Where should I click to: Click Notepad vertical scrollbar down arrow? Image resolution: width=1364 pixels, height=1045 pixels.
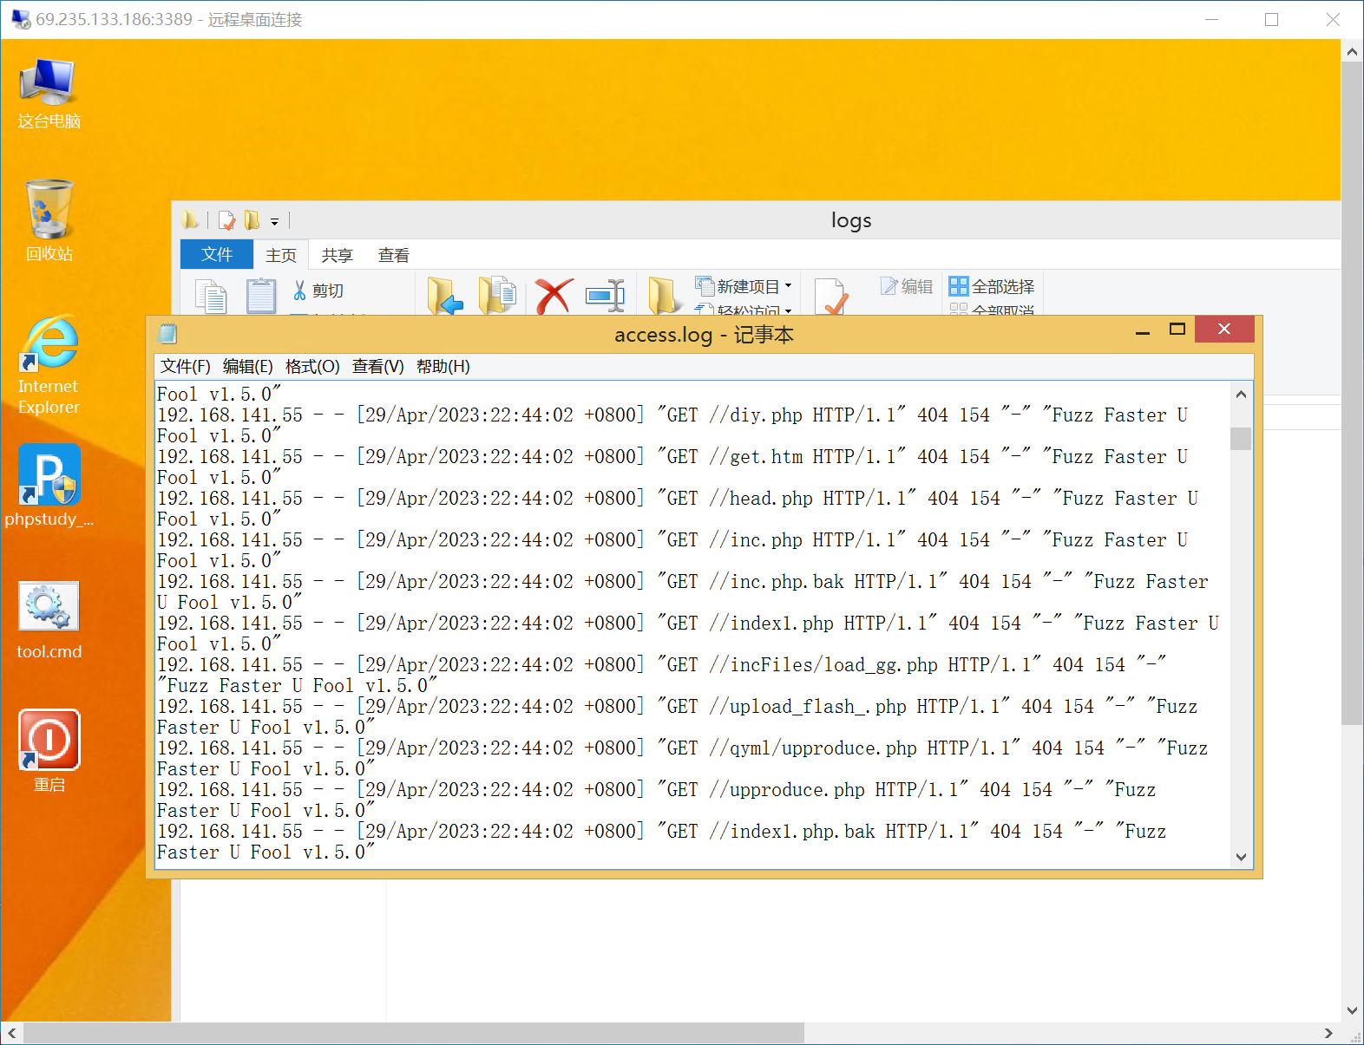click(x=1241, y=857)
